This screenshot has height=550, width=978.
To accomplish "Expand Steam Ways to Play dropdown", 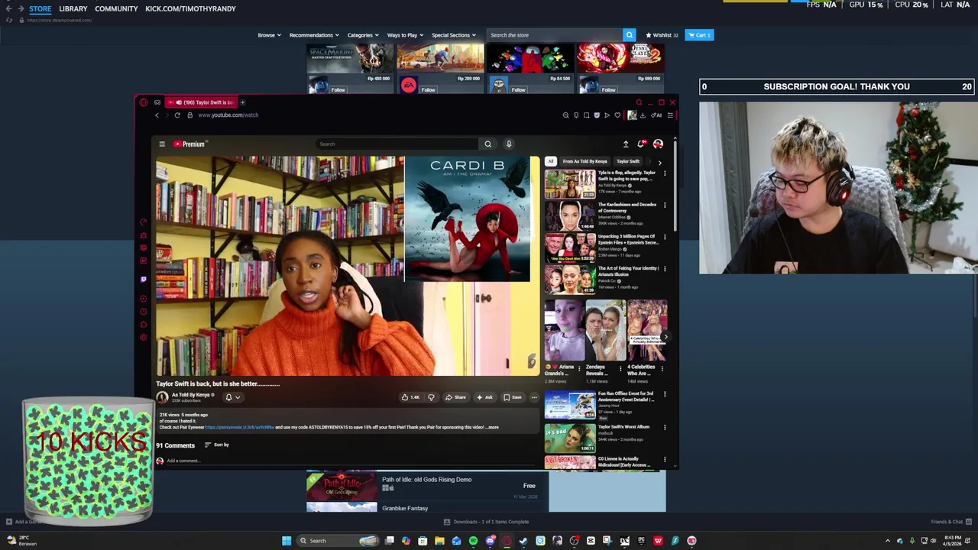I will pos(405,35).
